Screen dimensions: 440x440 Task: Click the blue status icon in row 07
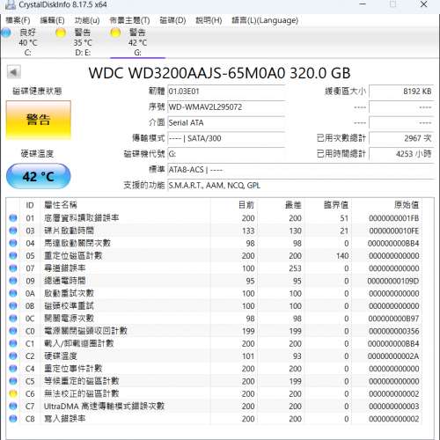[x=13, y=268]
